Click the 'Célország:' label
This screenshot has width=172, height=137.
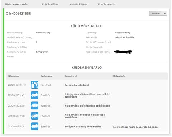91,33
